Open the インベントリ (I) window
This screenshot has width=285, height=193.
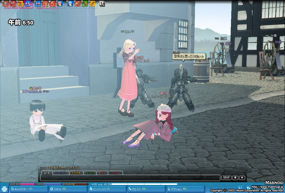tap(107, 189)
